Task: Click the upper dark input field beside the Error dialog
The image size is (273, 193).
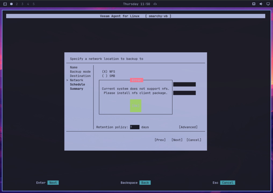Action: point(184,84)
